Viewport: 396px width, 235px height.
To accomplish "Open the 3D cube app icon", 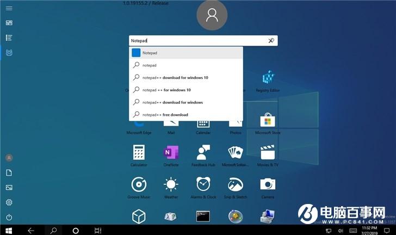I will pyautogui.click(x=139, y=217).
